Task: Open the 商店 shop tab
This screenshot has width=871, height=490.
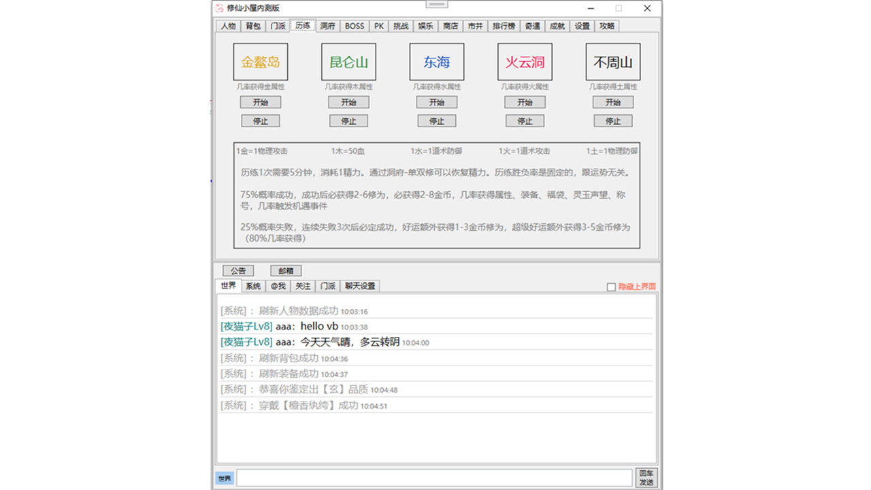Action: click(x=450, y=26)
